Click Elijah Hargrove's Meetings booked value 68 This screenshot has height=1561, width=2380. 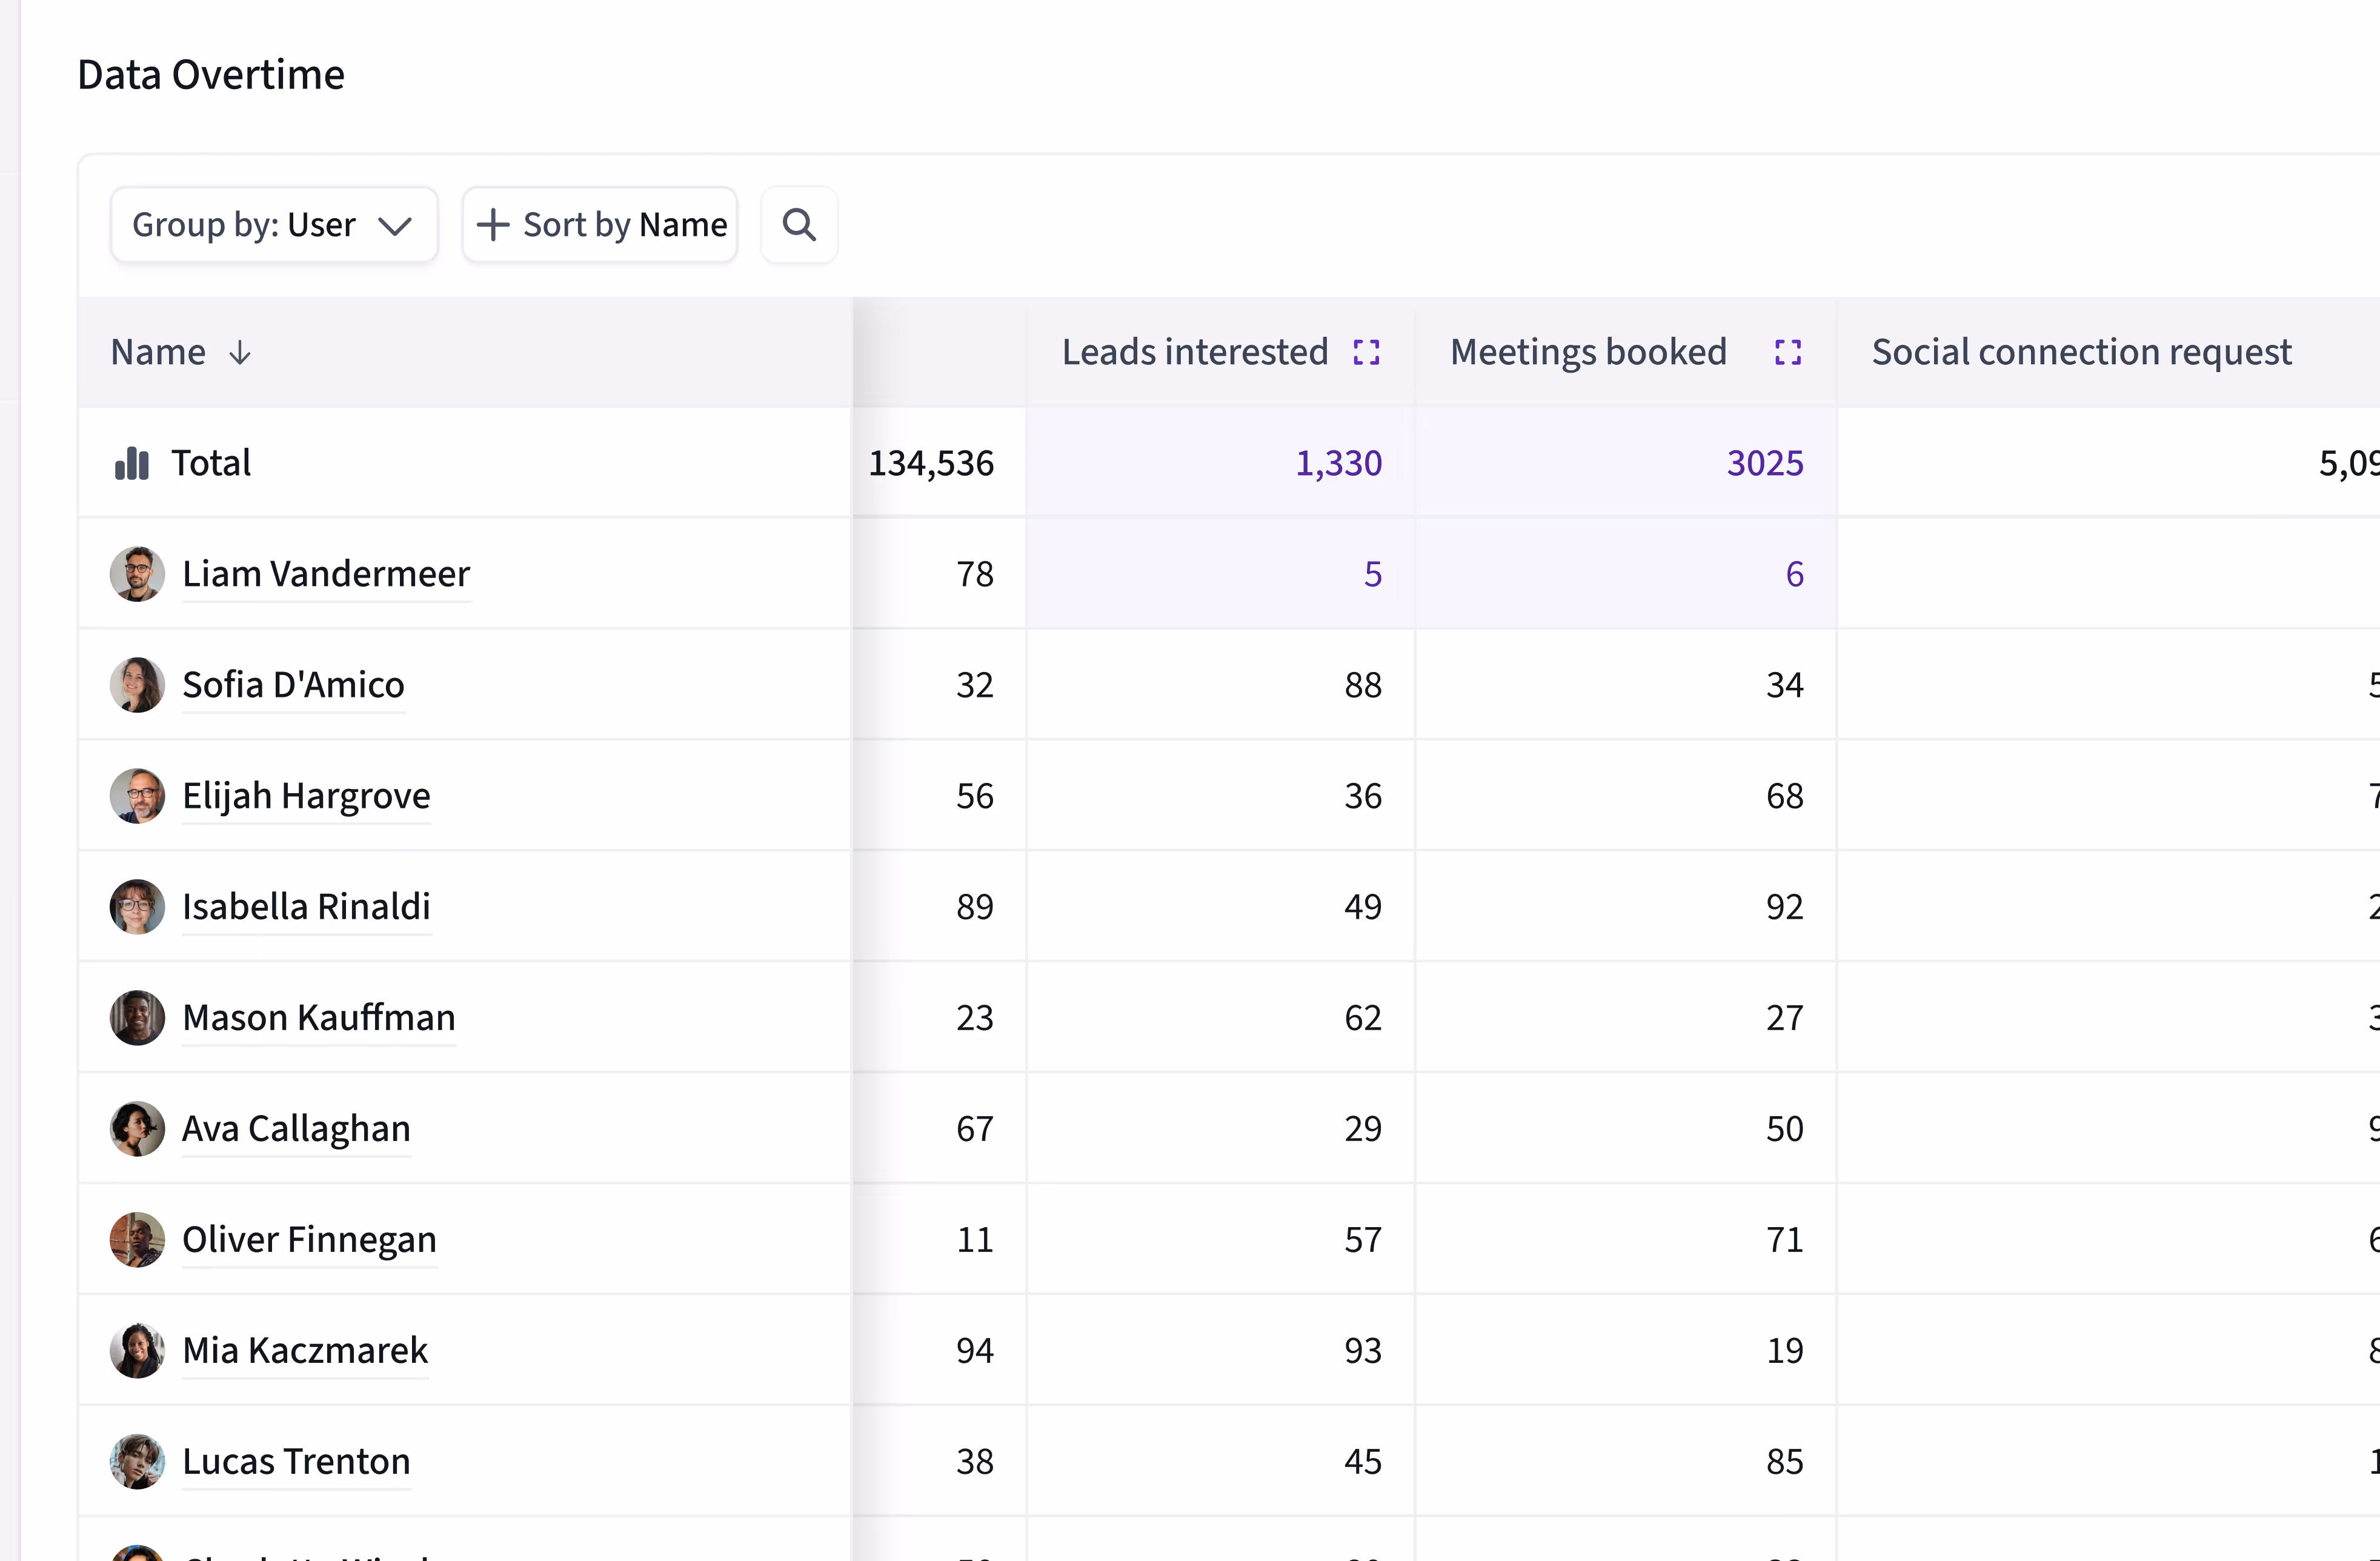(x=1785, y=796)
